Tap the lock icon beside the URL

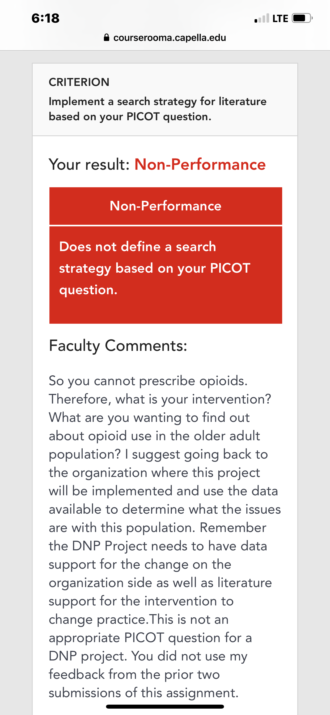point(106,38)
